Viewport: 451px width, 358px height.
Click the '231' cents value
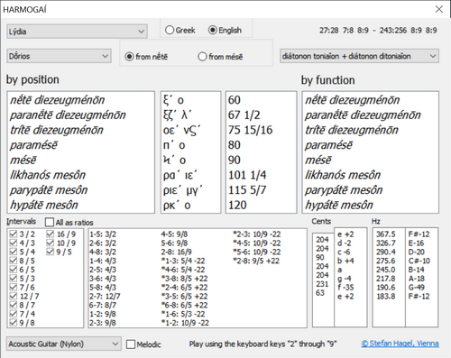(x=322, y=284)
